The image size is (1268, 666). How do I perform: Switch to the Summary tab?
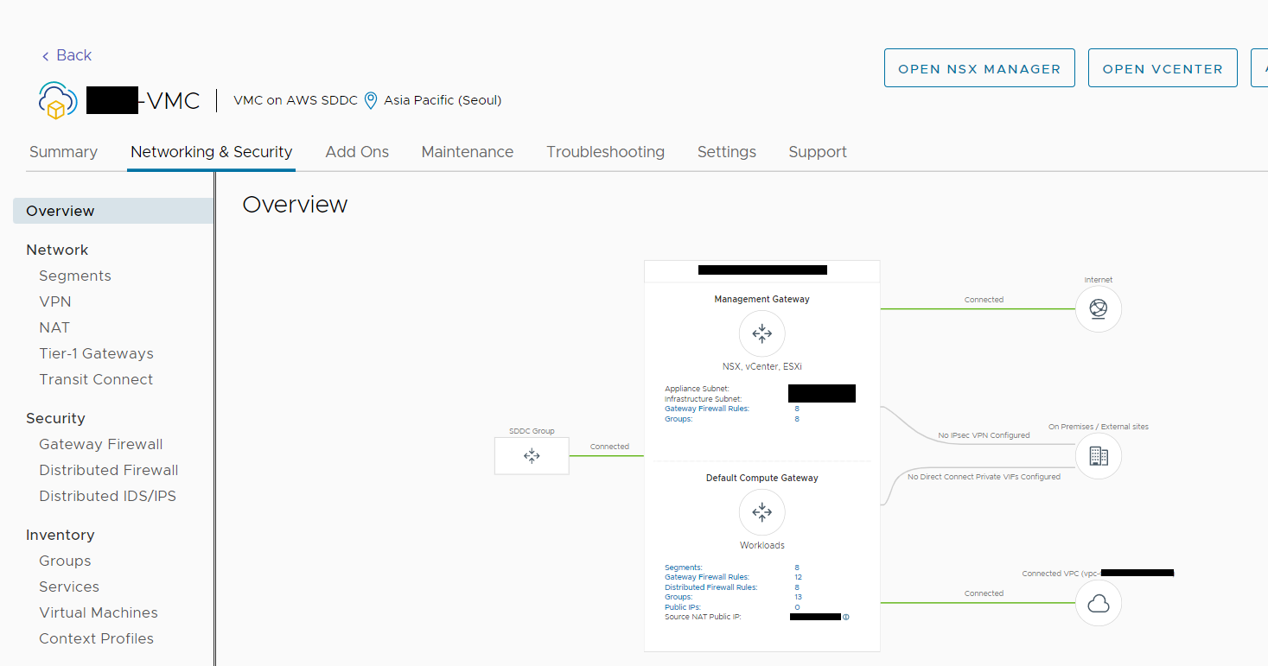(63, 152)
